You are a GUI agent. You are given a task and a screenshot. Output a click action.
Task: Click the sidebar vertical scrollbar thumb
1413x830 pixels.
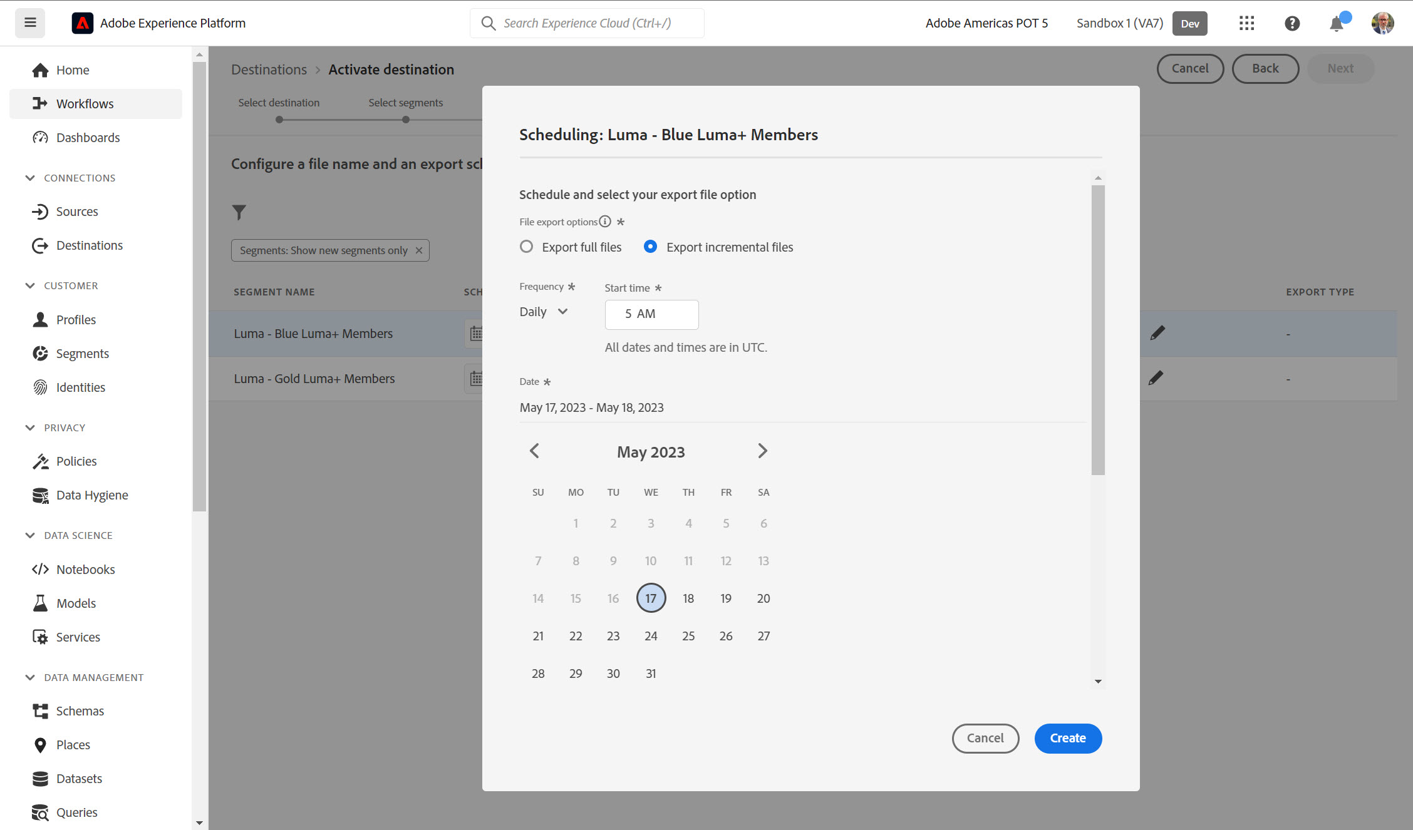pos(199,286)
